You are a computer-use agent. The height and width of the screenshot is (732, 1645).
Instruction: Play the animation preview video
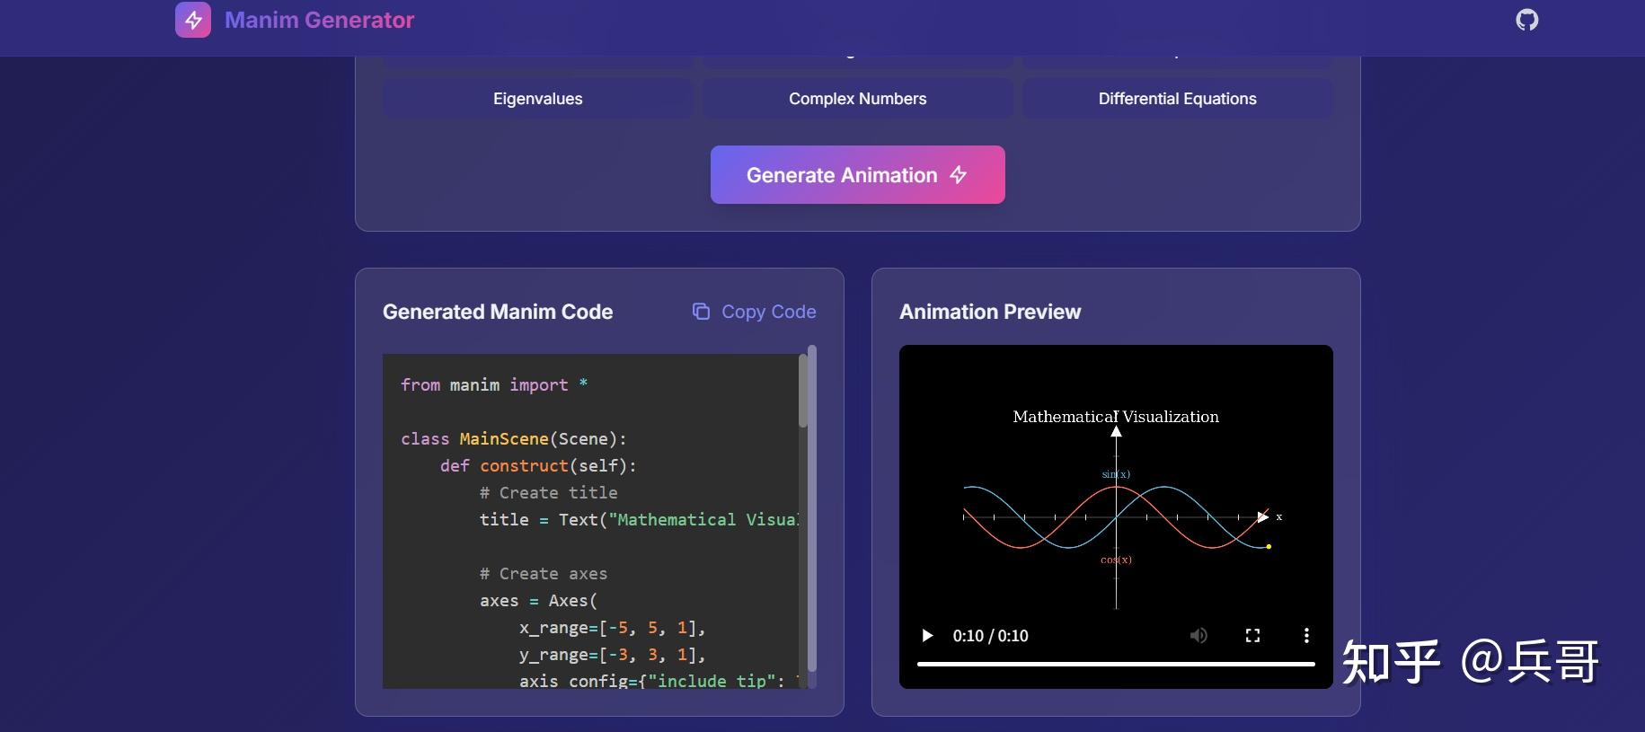pos(927,636)
